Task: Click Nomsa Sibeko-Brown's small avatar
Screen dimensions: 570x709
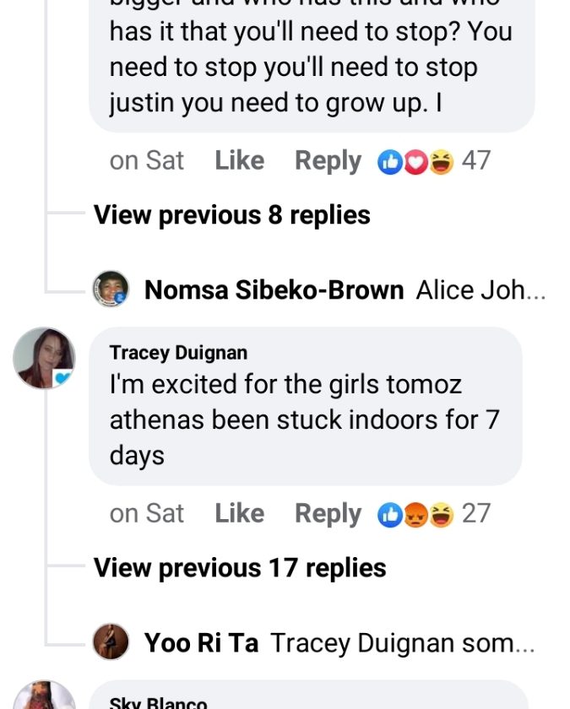Action: click(x=110, y=289)
